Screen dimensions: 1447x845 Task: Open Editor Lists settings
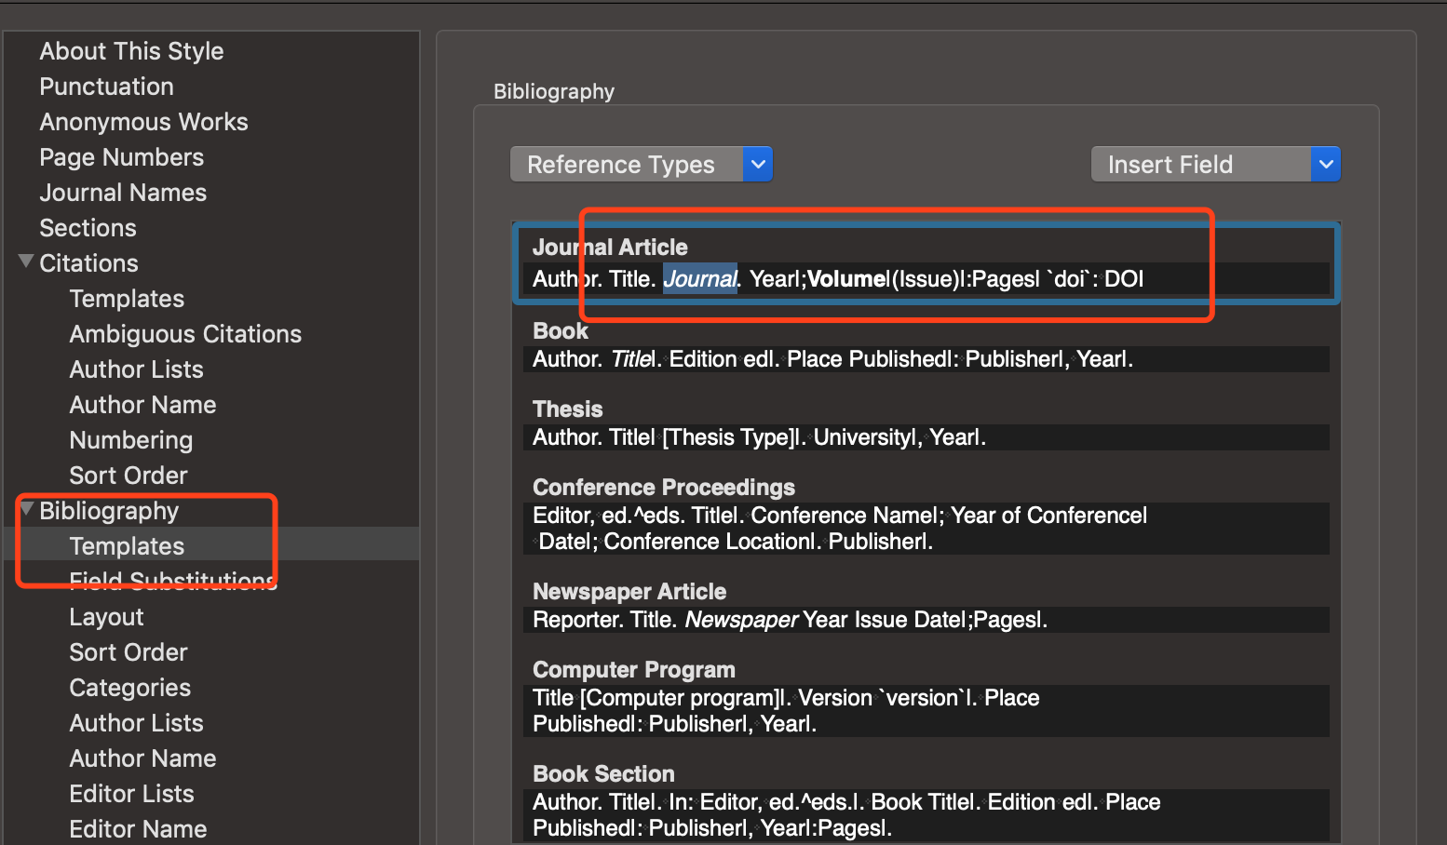click(x=131, y=794)
